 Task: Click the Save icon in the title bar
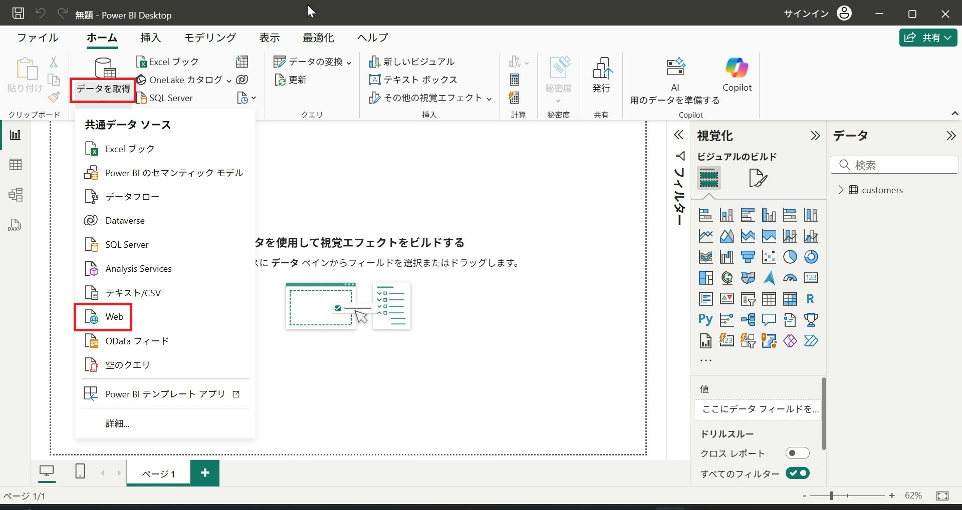(18, 14)
